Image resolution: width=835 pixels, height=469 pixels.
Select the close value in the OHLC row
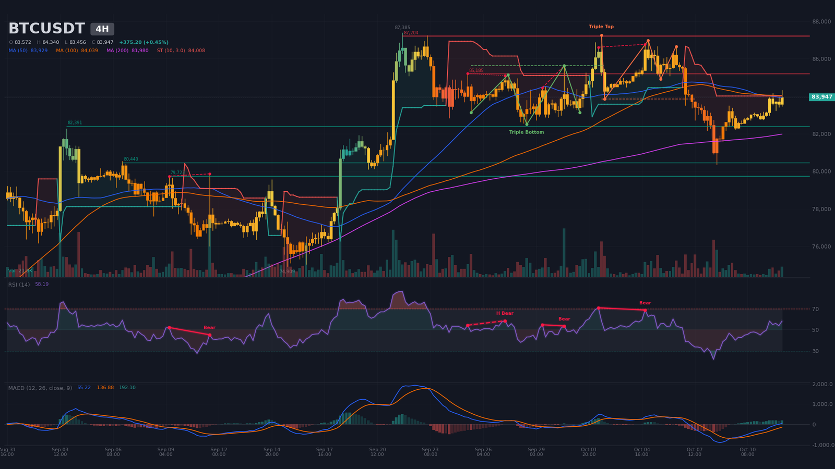coord(105,42)
